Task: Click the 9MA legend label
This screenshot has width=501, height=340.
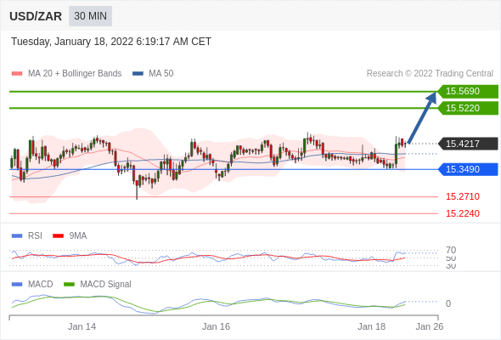Action: pos(78,236)
